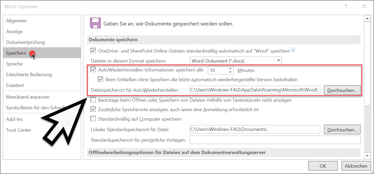Click the info icon next to OneDrive option

293,50
